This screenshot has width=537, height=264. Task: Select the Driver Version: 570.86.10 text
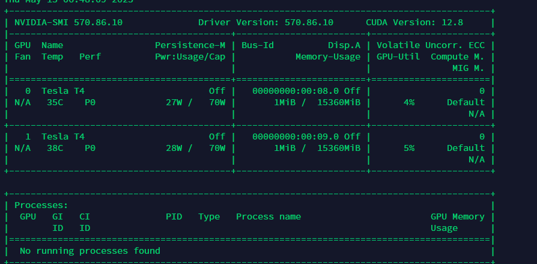click(x=265, y=23)
